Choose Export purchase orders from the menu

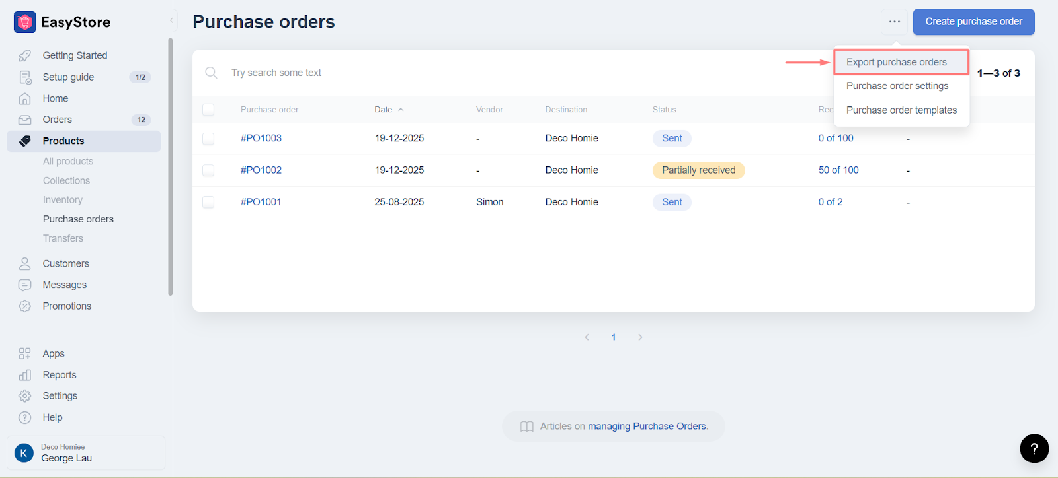click(x=896, y=62)
